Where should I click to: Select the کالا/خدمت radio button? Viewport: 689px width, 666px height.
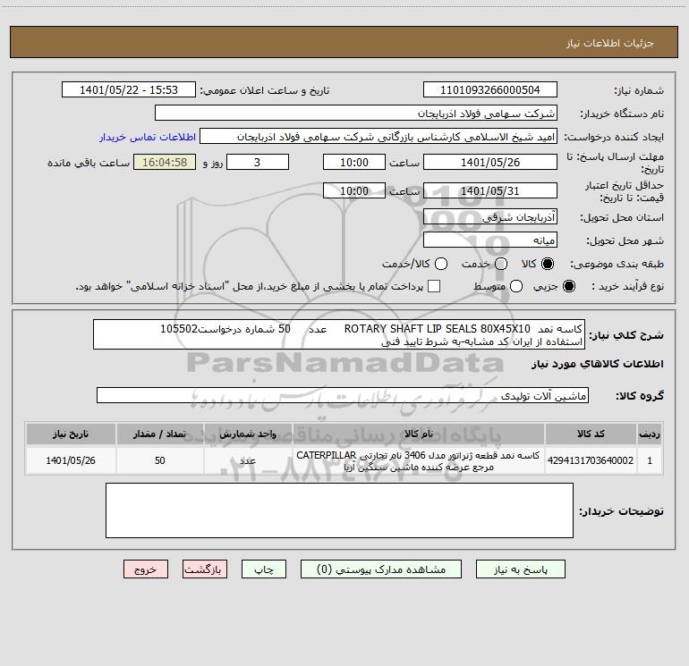[441, 264]
